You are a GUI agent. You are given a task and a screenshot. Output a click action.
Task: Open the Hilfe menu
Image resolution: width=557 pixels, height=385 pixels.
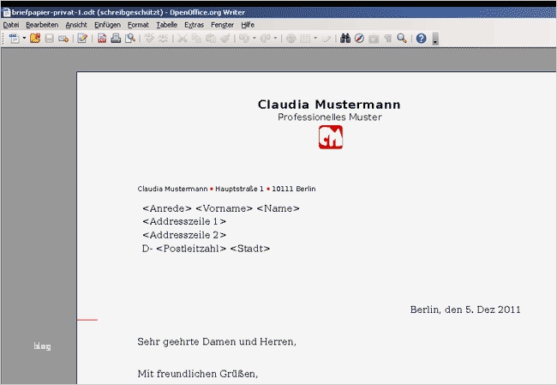pyautogui.click(x=248, y=25)
